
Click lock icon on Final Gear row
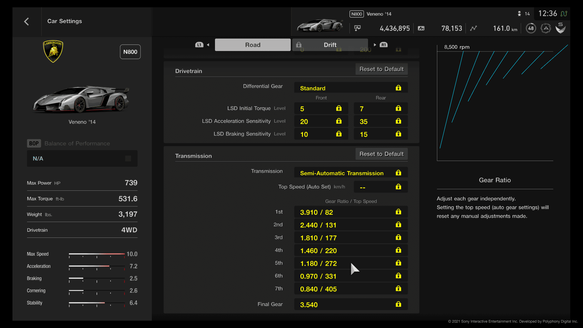pyautogui.click(x=398, y=304)
